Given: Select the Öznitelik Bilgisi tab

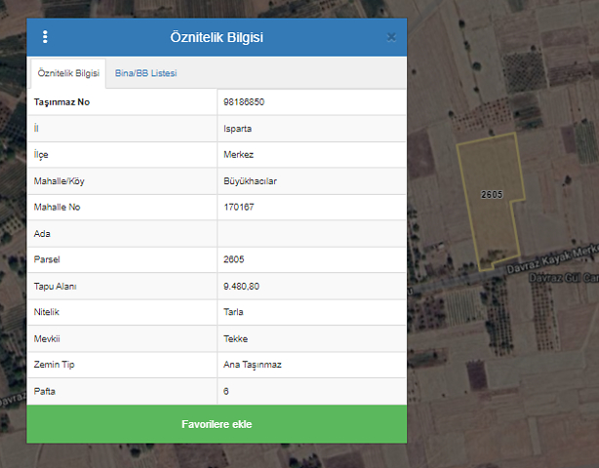Looking at the screenshot, I should (68, 73).
